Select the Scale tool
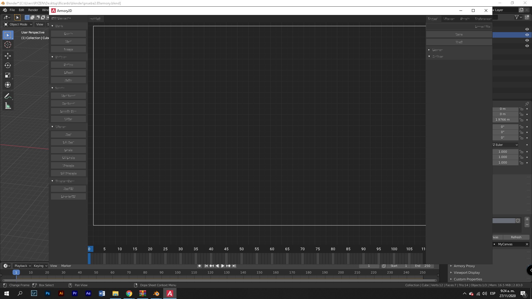532x299 pixels. click(8, 75)
